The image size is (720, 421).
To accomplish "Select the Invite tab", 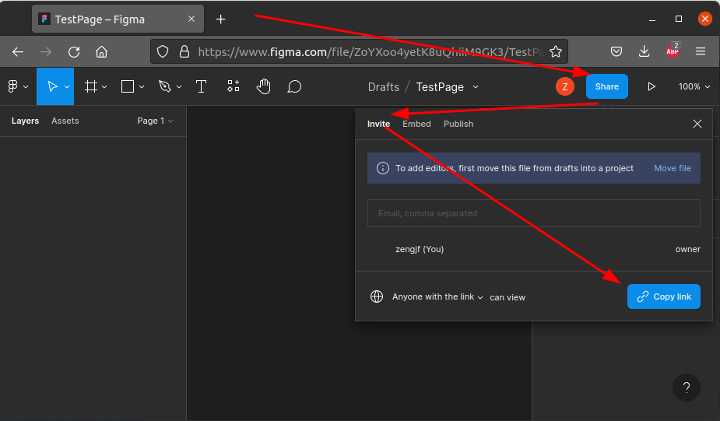I will point(378,124).
